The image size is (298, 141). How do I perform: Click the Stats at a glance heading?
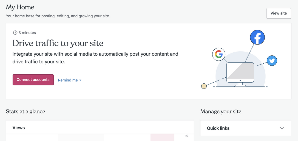[x=25, y=111]
